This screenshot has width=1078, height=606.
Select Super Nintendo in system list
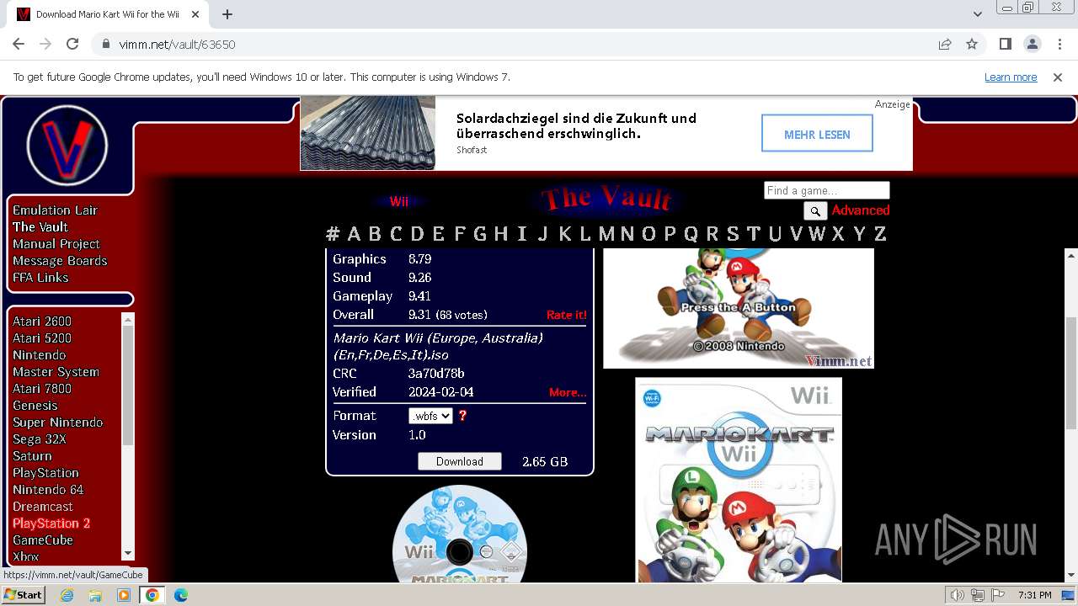point(57,423)
